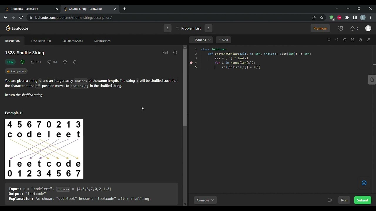Switch to Description tab

click(x=12, y=41)
